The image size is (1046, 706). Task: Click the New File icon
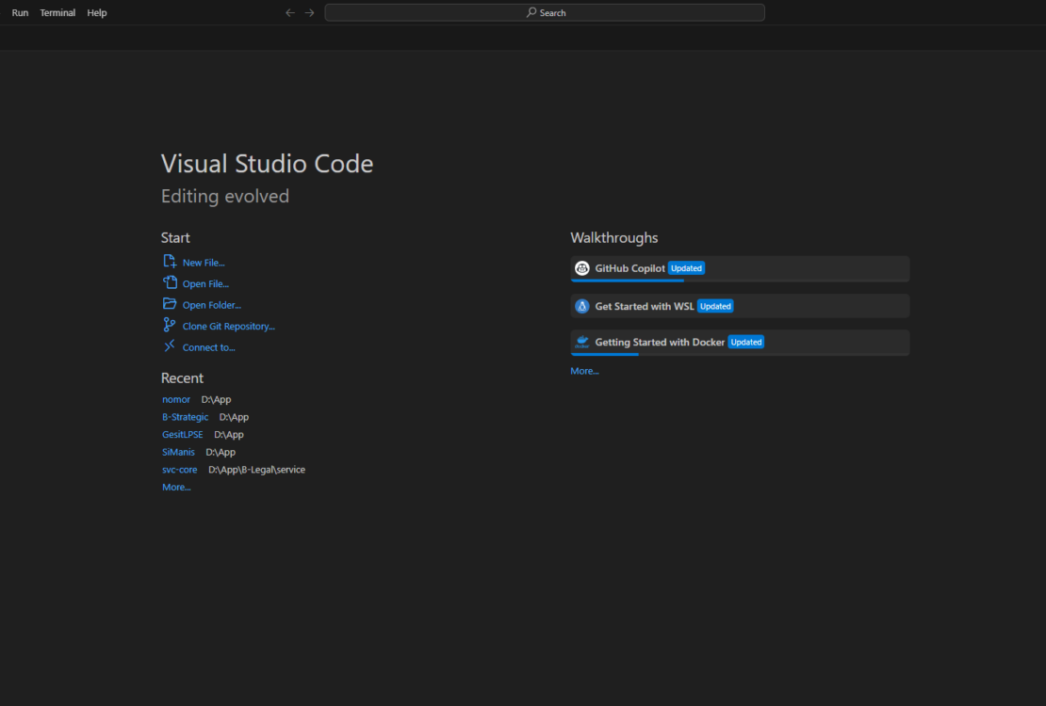(171, 262)
